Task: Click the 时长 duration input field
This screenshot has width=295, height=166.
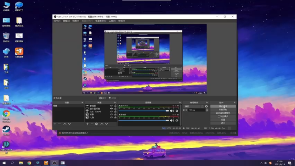Action: coord(197,110)
